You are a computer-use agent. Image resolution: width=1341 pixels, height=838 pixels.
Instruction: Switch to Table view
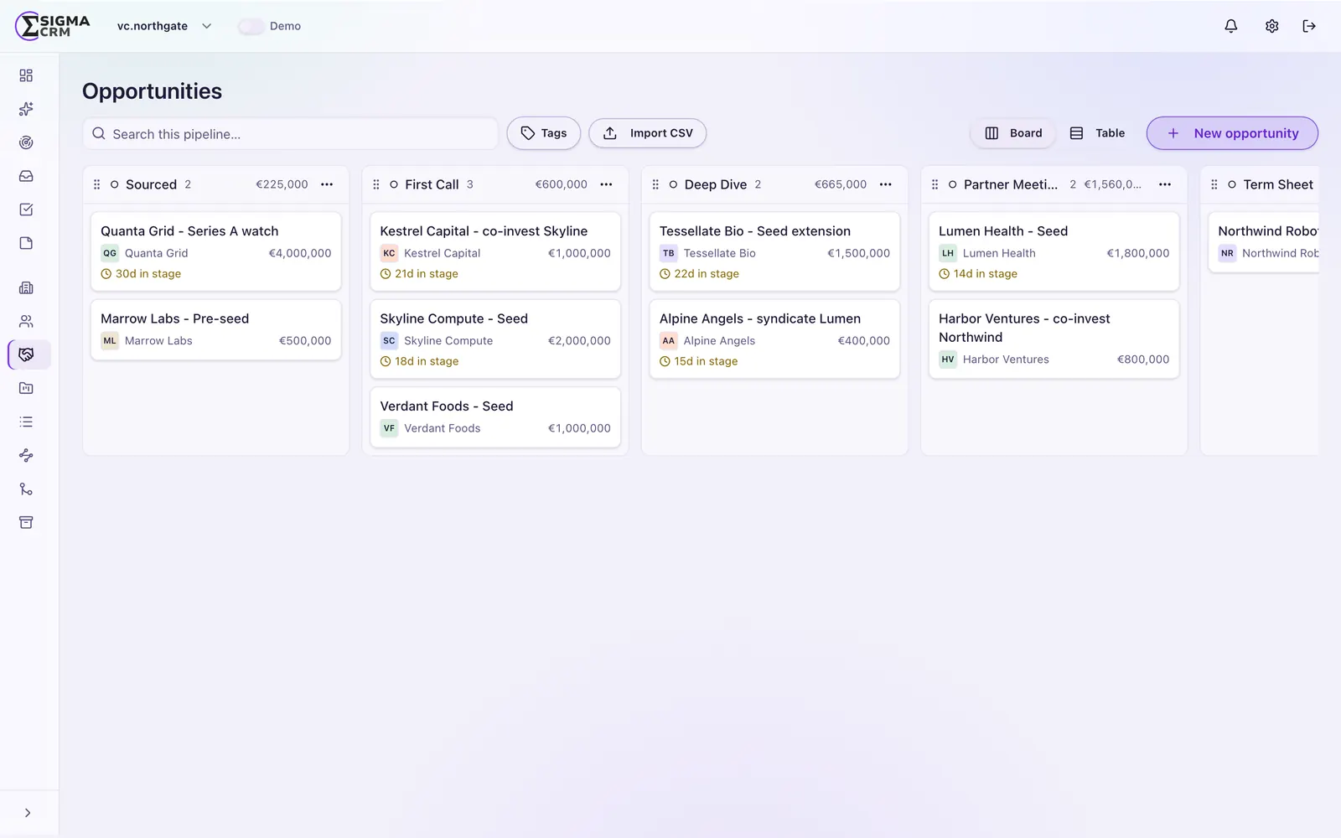pyautogui.click(x=1097, y=133)
